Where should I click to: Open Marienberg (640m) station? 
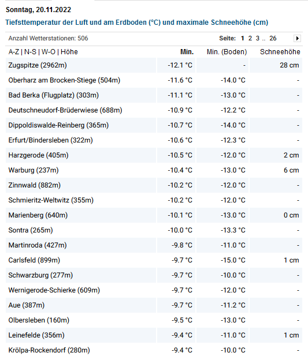tap(38, 215)
